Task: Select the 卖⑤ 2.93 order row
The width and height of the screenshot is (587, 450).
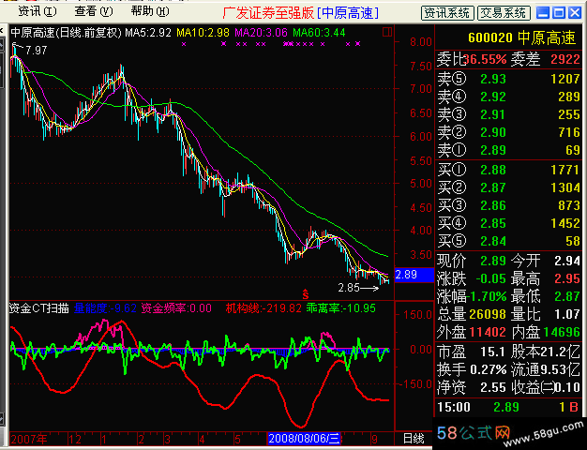Action: click(508, 79)
